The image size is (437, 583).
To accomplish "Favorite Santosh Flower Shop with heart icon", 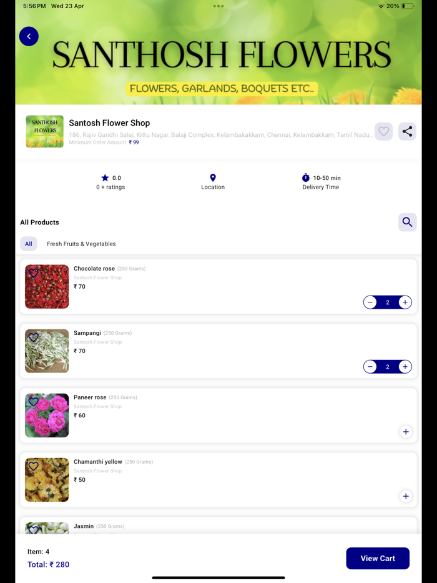I will point(383,131).
